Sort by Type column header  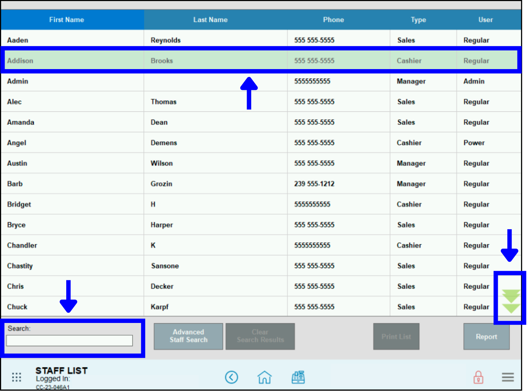click(x=418, y=20)
